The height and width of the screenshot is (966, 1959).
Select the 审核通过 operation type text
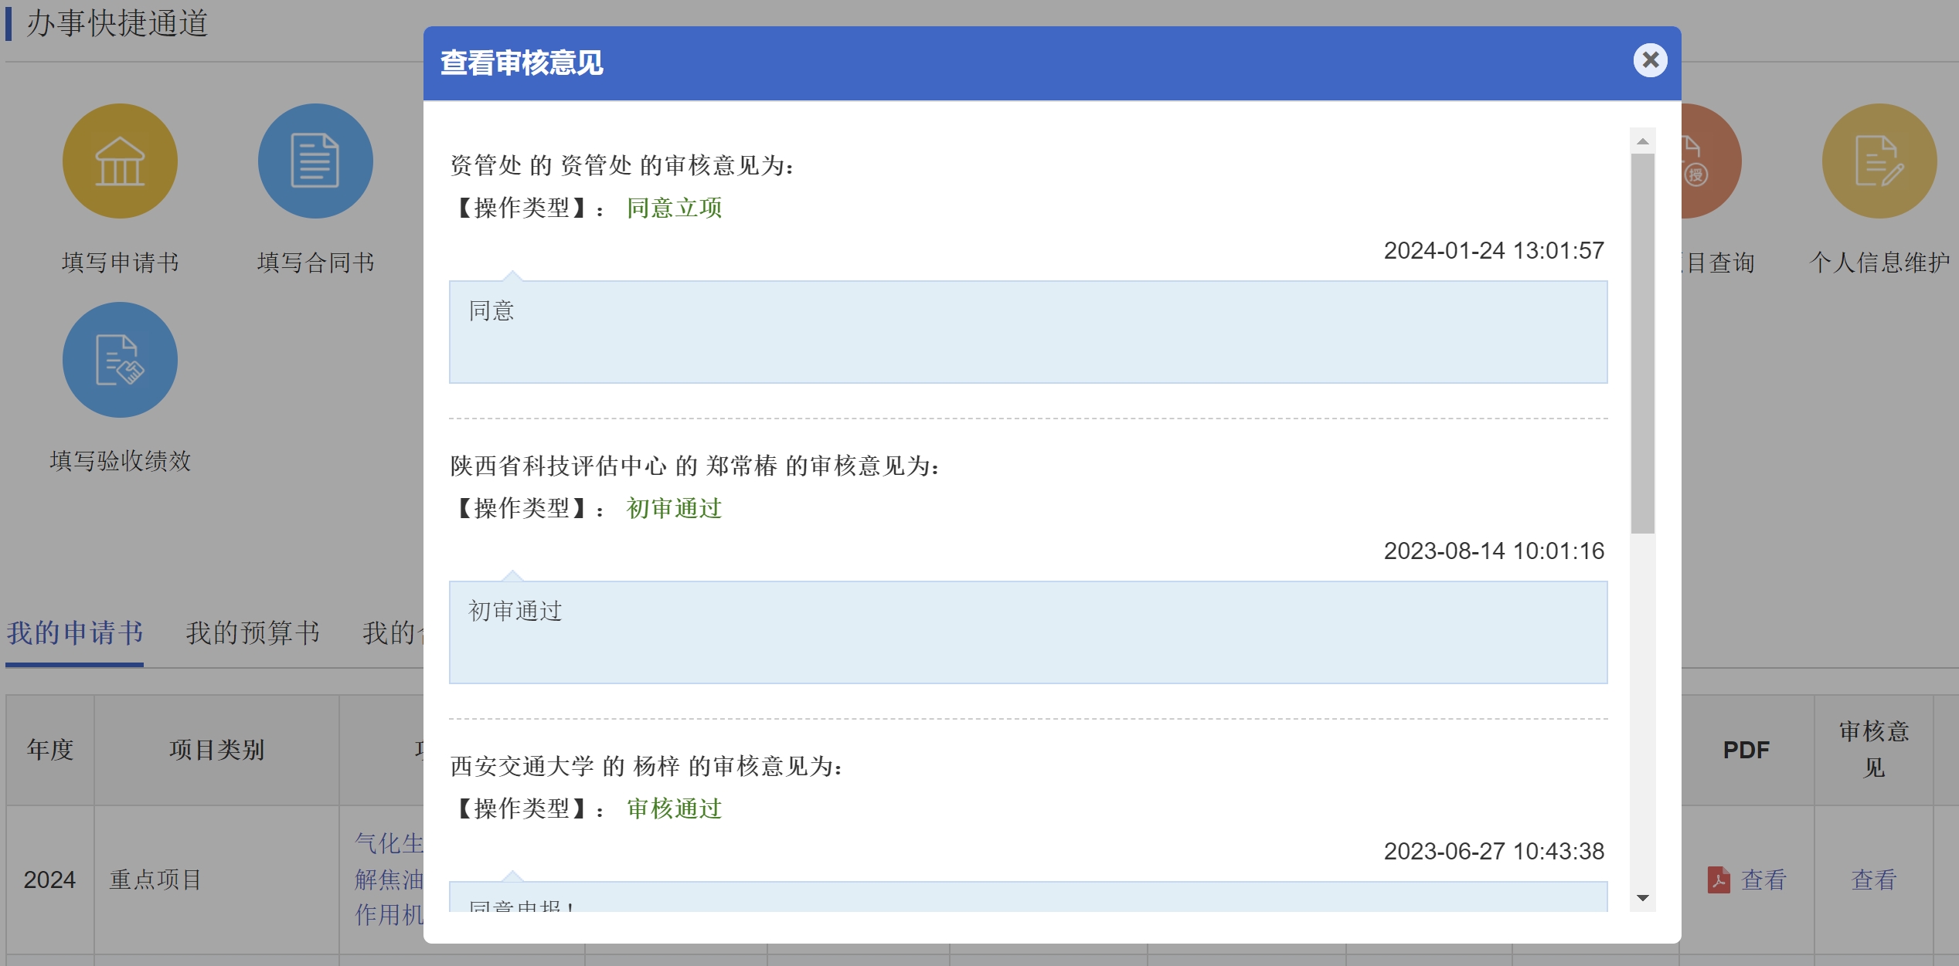pyautogui.click(x=674, y=808)
